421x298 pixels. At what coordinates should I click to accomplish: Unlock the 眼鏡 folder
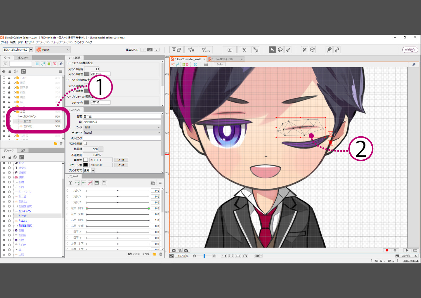(10, 83)
